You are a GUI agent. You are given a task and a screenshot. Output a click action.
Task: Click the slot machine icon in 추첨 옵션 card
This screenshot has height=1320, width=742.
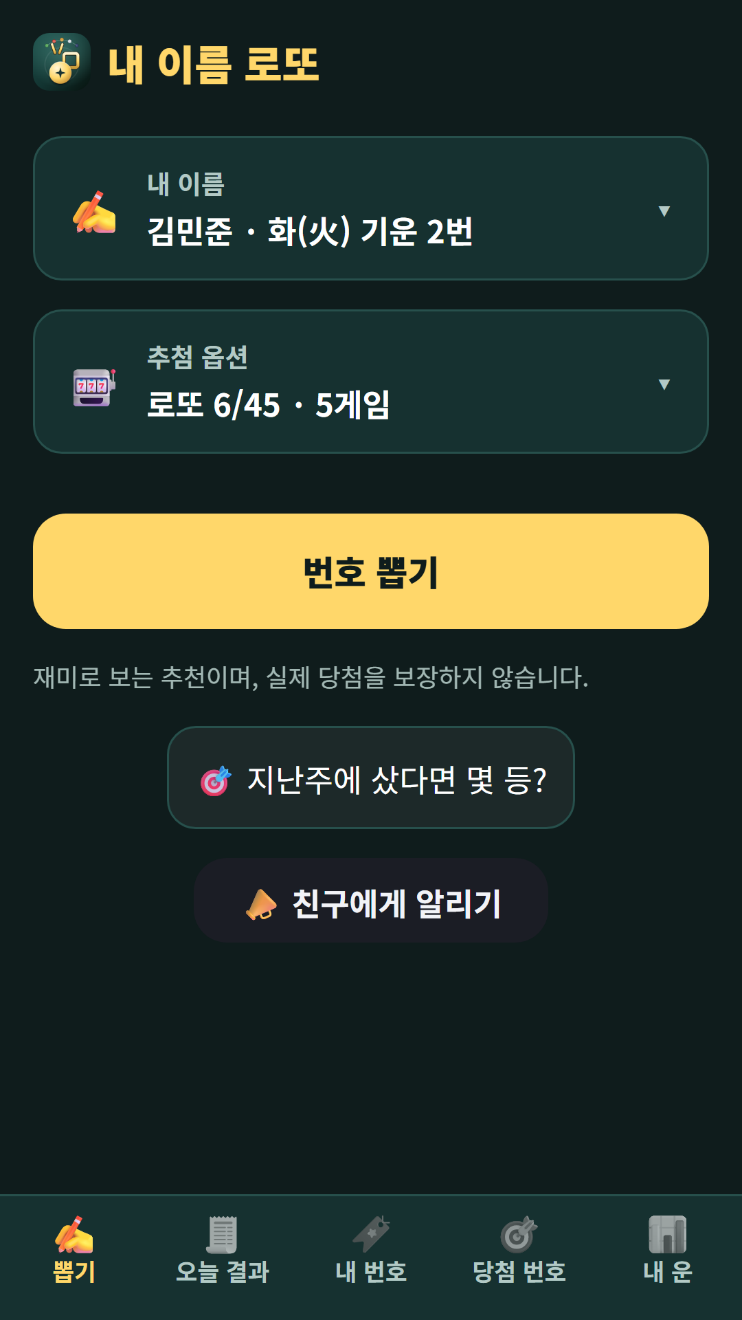(94, 387)
